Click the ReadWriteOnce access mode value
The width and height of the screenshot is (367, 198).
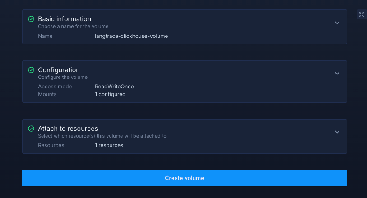click(114, 87)
